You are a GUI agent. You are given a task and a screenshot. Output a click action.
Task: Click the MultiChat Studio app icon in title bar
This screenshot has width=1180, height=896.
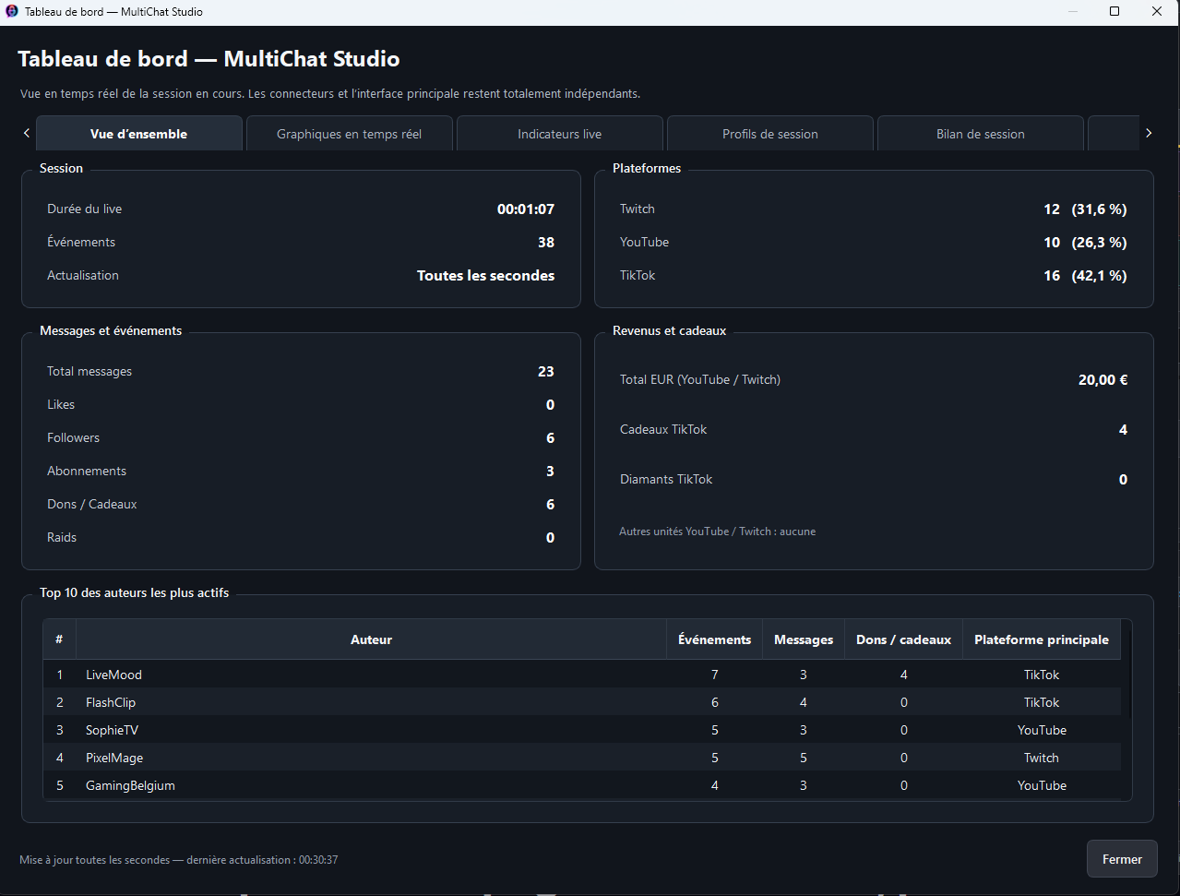(x=12, y=12)
